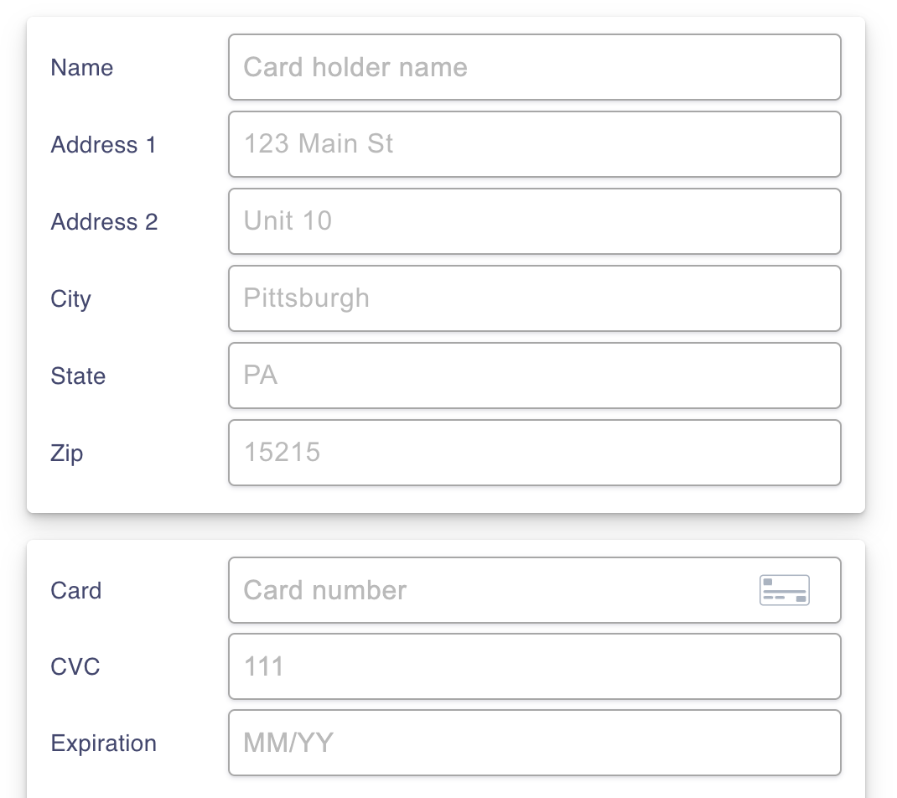Image resolution: width=897 pixels, height=798 pixels.
Task: Click the Card number input field
Action: (x=503, y=590)
